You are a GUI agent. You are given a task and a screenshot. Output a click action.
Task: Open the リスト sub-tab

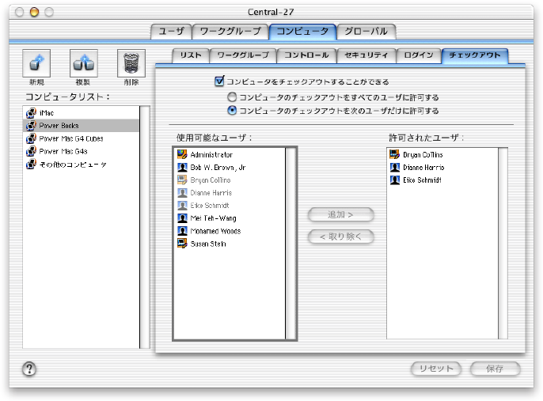191,55
